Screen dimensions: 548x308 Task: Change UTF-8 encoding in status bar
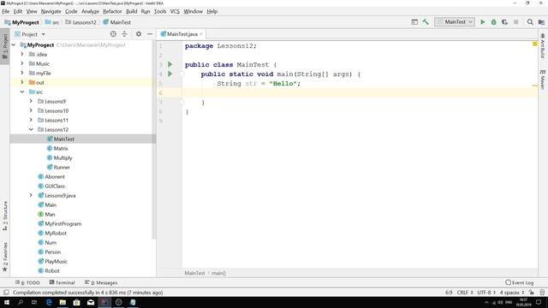(486, 293)
